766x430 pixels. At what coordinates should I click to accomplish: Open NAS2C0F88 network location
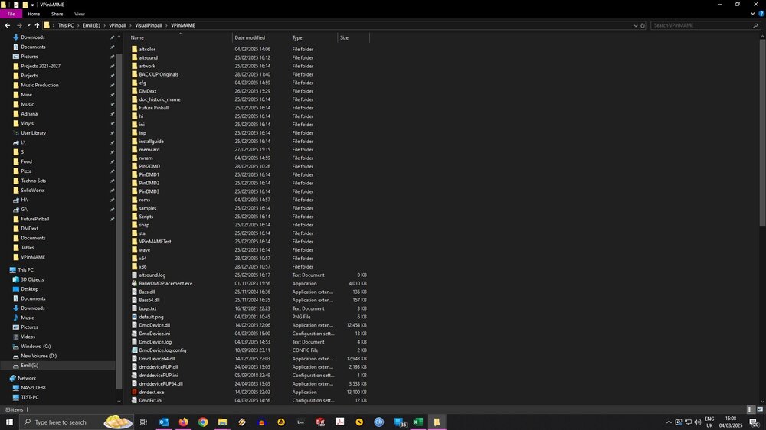coord(33,388)
